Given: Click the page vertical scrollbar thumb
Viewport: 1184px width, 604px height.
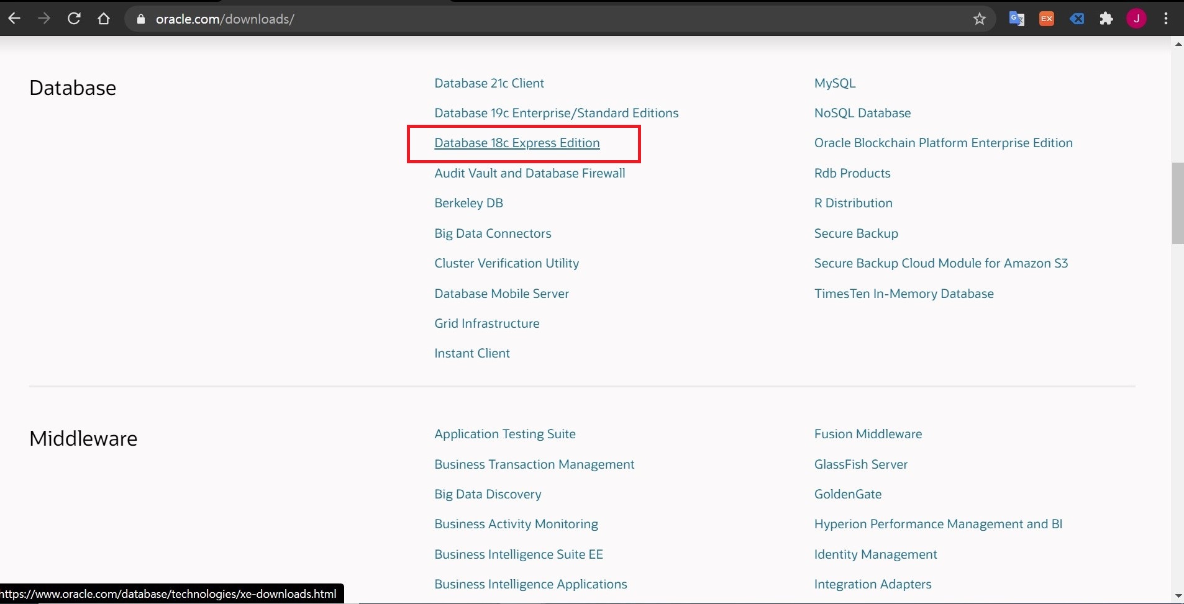Looking at the screenshot, I should [x=1178, y=203].
